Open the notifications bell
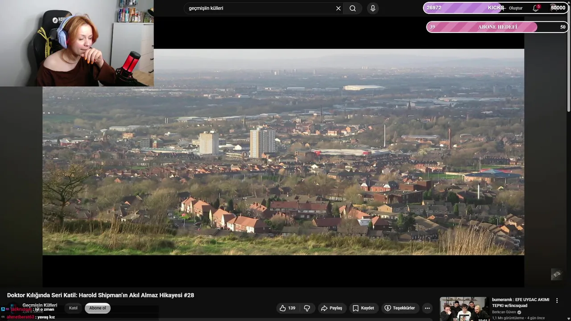This screenshot has width=571, height=321. [x=536, y=8]
